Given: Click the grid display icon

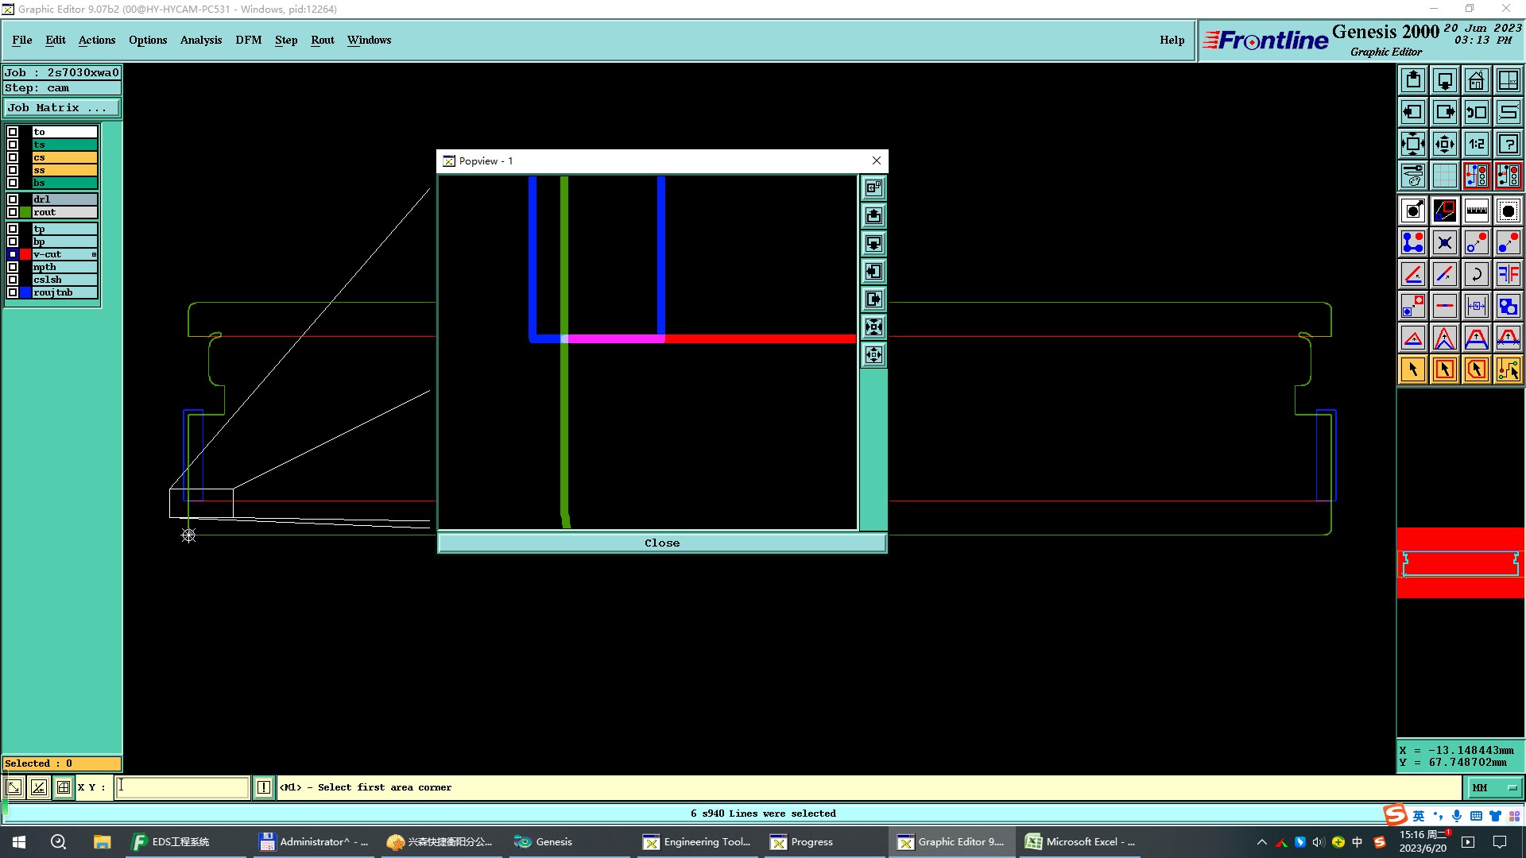Looking at the screenshot, I should [x=1444, y=176].
